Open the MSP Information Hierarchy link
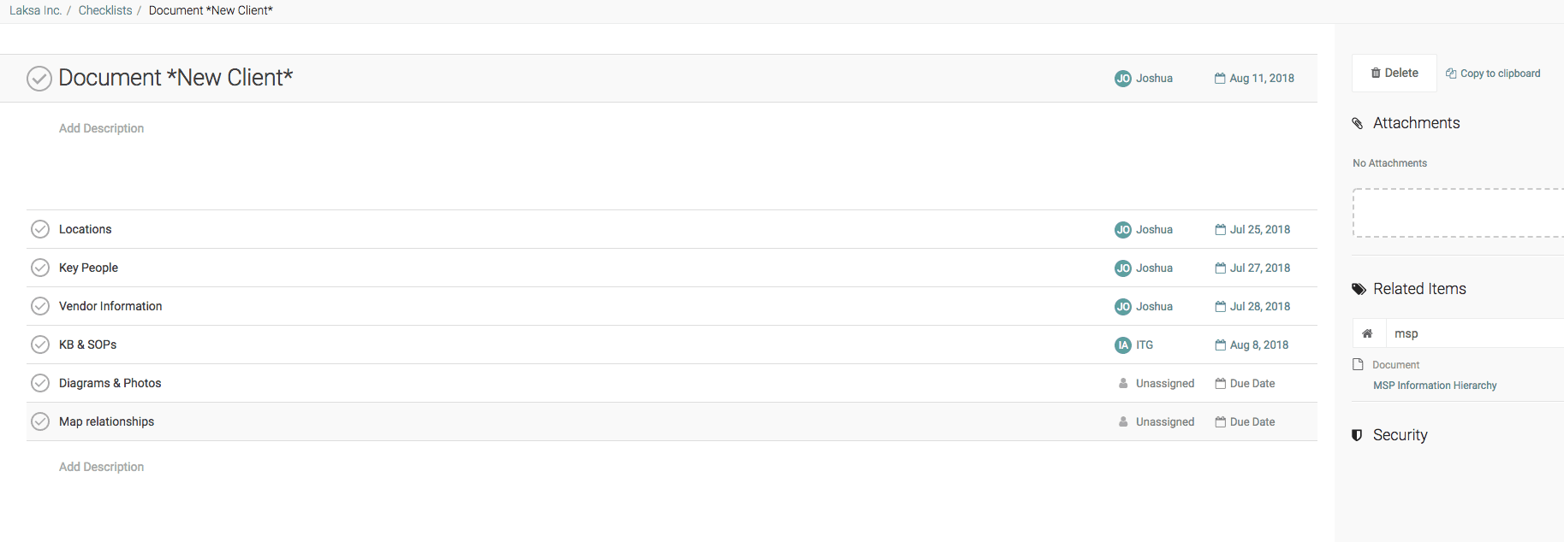This screenshot has height=542, width=1564. (x=1435, y=386)
